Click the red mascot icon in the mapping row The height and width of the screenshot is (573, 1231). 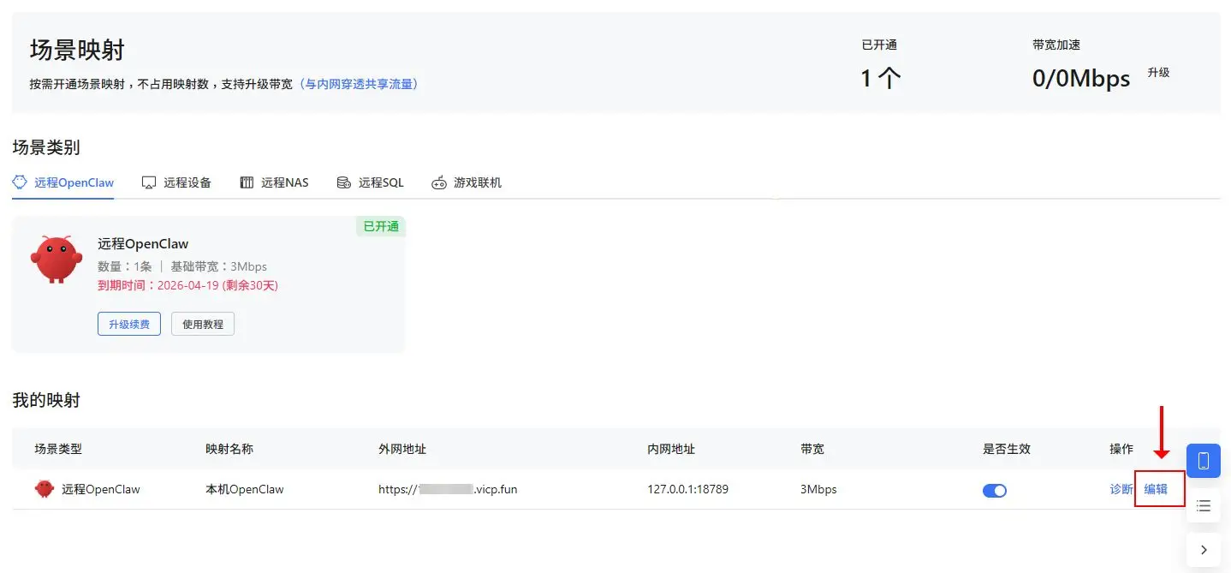44,489
